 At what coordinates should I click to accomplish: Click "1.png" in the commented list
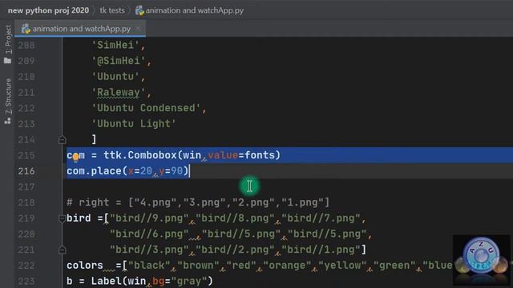coord(302,202)
